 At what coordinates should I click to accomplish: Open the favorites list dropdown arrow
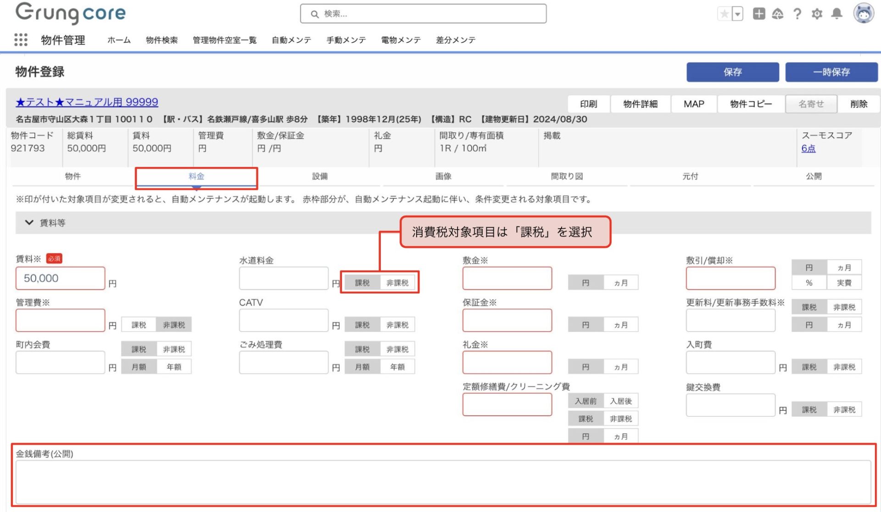737,14
